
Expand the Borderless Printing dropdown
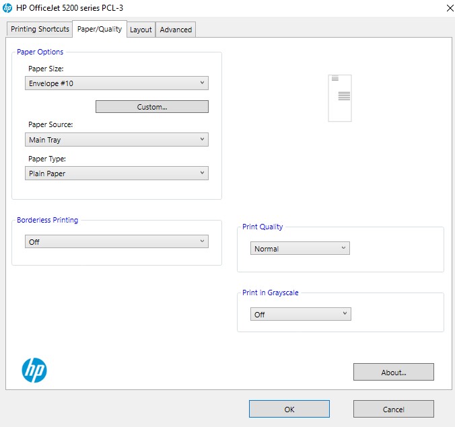point(116,242)
